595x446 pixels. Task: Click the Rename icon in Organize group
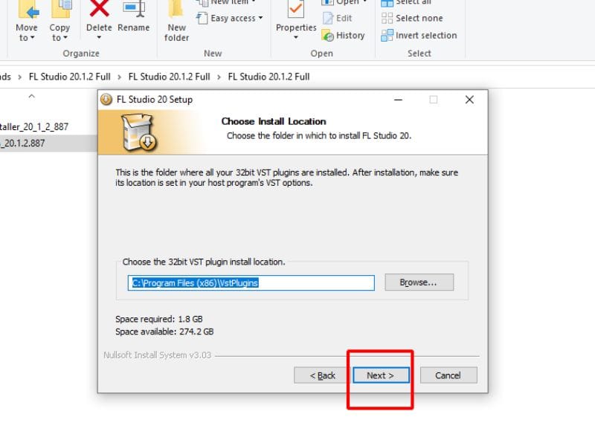[134, 9]
